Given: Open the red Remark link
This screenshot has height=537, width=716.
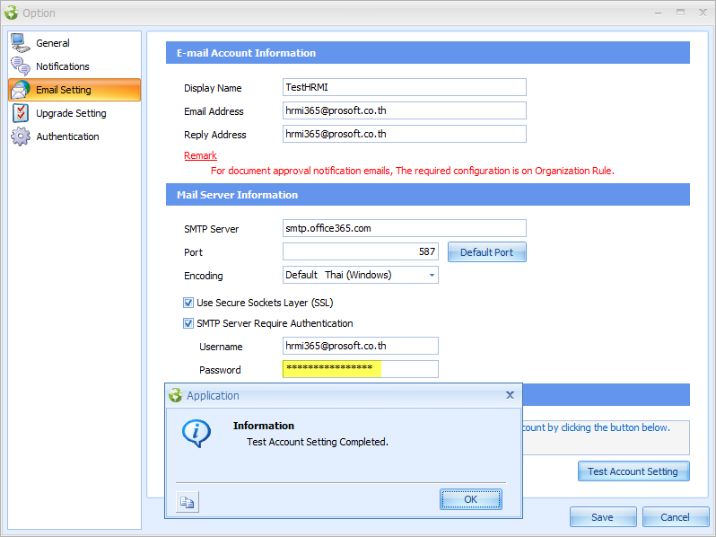Looking at the screenshot, I should click(200, 155).
